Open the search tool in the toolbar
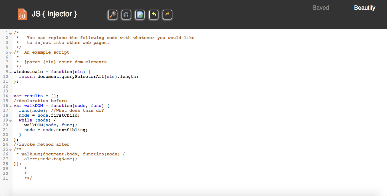This screenshot has height=196, width=387. pyautogui.click(x=112, y=15)
